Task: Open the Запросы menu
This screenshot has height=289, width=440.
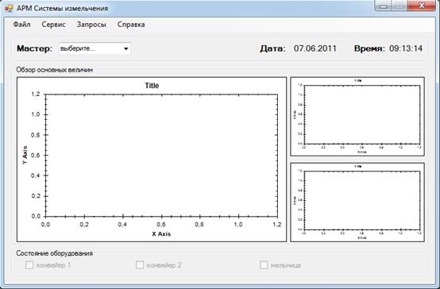Action: pos(91,25)
